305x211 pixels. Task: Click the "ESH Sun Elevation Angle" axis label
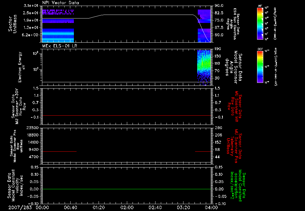pyautogui.click(x=233, y=24)
